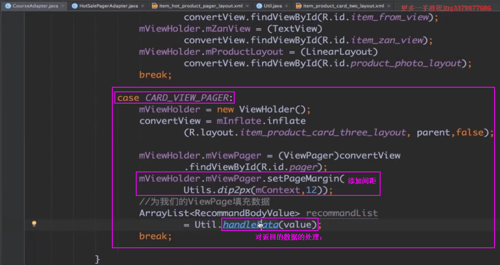Screen dimensions: 500x265
Task: Click the (TextView) cast
Action: click(x=294, y=29)
